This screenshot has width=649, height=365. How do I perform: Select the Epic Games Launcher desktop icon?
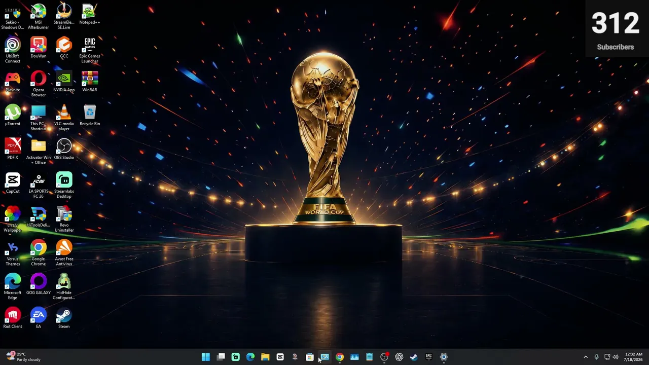coord(90,50)
